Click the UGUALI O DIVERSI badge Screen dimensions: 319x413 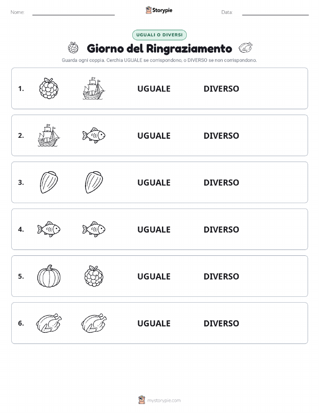pos(159,35)
